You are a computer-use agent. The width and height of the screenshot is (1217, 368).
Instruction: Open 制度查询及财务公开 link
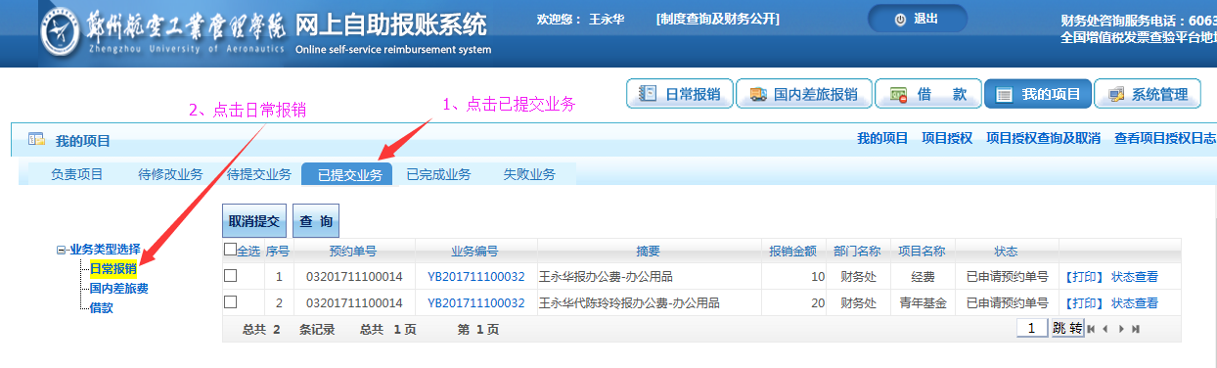pyautogui.click(x=718, y=19)
